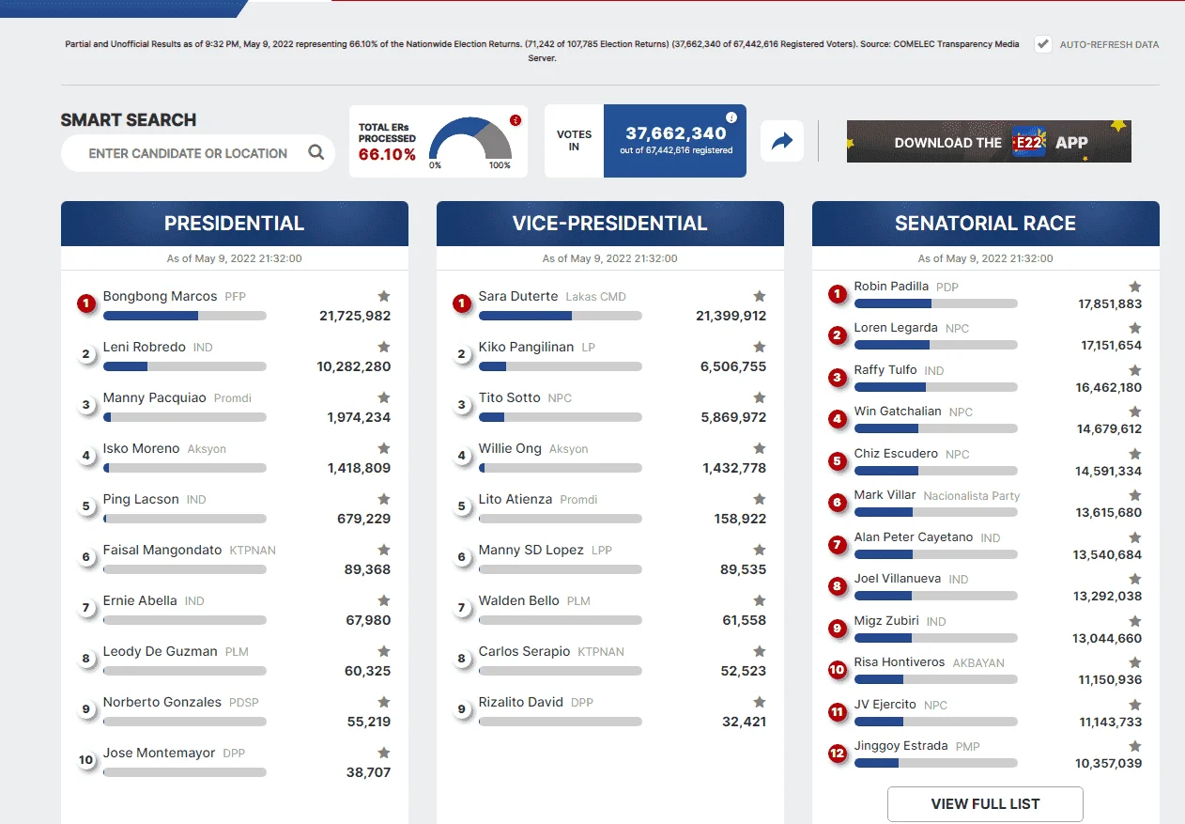Click Robredo vote count 10,282,280

point(354,366)
